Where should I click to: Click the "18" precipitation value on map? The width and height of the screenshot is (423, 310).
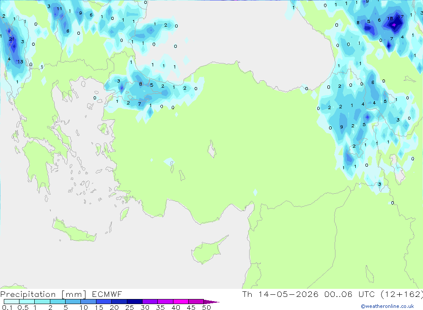[x=390, y=18]
